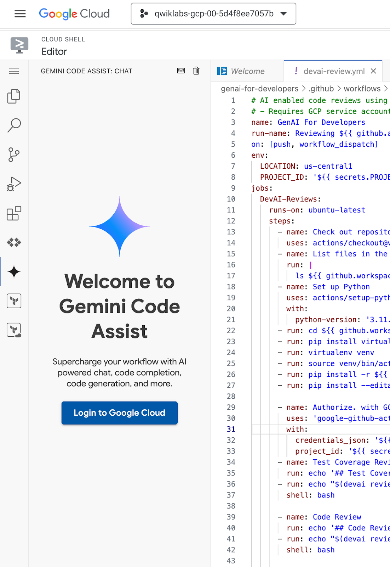This screenshot has width=390, height=567.
Task: Open the Google Cloud main navigation menu
Action: [x=20, y=14]
